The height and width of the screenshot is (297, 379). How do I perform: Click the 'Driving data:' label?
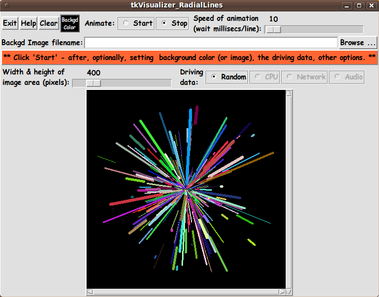click(191, 77)
